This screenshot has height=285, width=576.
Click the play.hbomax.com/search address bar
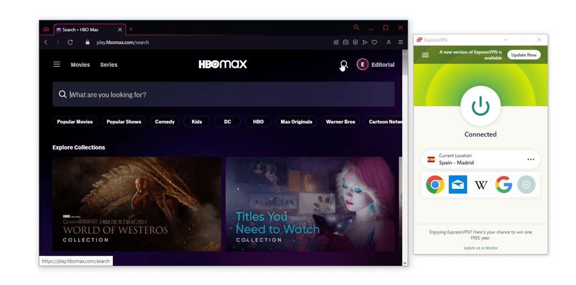coord(123,42)
